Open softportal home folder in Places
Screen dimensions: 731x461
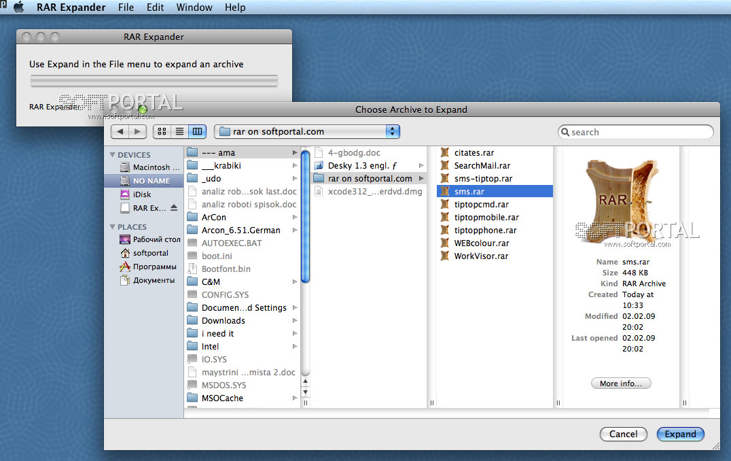point(144,253)
